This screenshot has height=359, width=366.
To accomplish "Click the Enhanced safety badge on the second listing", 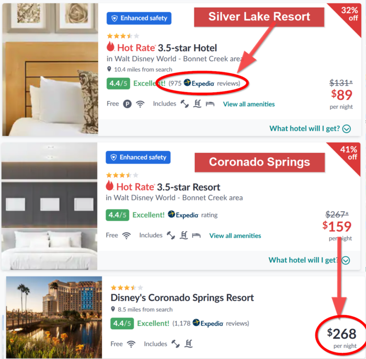I will [138, 157].
